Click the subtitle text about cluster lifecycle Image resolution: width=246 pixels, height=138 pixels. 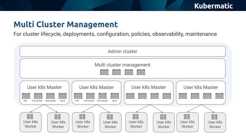pos(115,34)
